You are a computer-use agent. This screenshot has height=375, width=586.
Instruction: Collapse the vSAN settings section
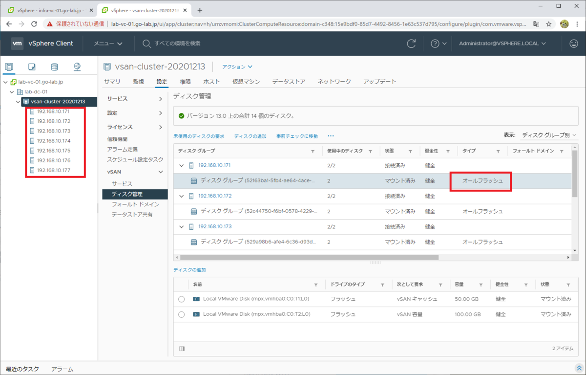[134, 172]
